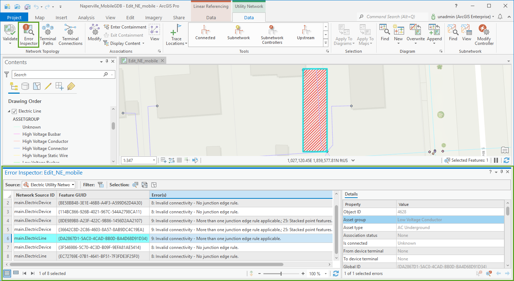Screen dimensions: 514x281
Task: Click the Error Inspector filter icon
Action: click(x=101, y=185)
